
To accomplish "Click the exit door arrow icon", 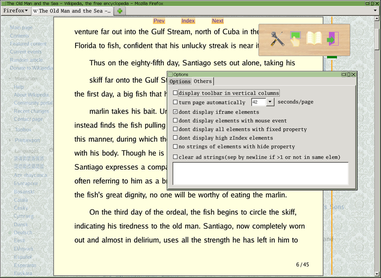I will [333, 39].
